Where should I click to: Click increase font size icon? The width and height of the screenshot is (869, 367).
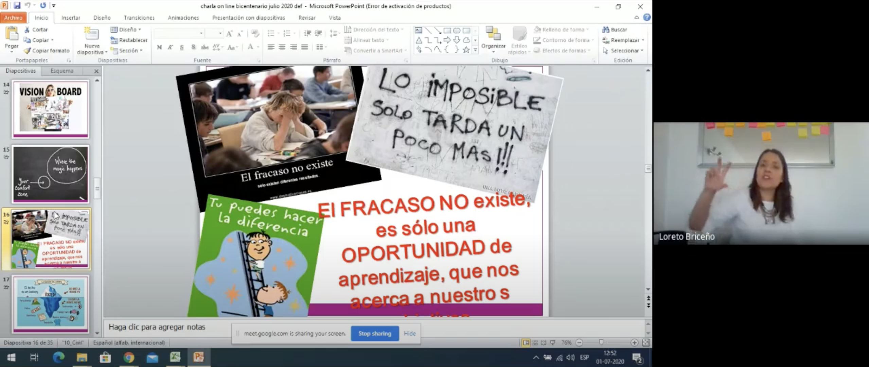229,33
